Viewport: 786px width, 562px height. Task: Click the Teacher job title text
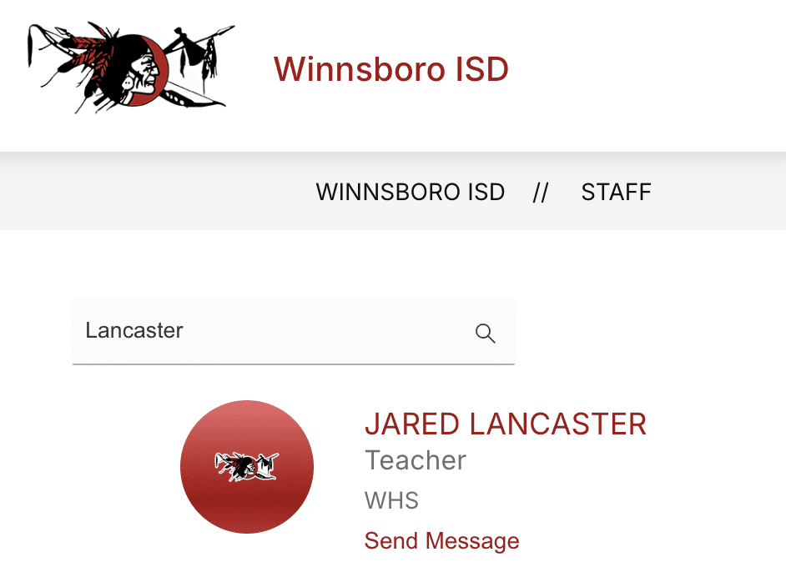coord(416,460)
